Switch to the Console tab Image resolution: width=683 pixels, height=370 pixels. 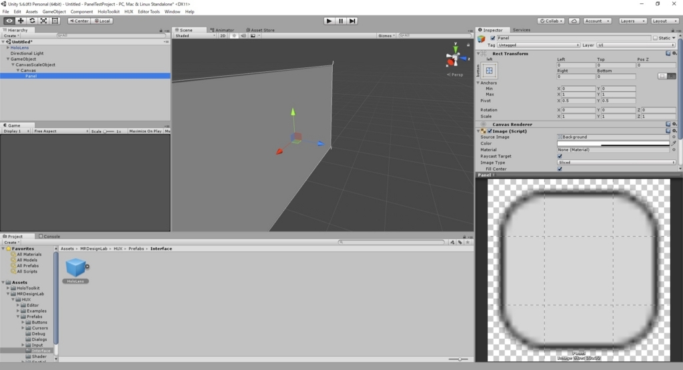[x=49, y=237]
